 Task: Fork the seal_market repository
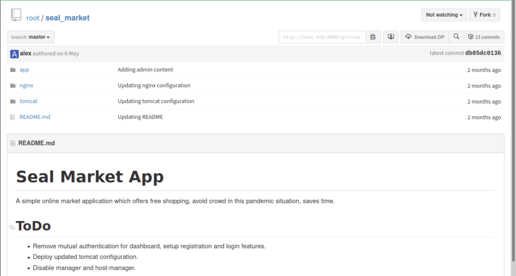point(484,15)
